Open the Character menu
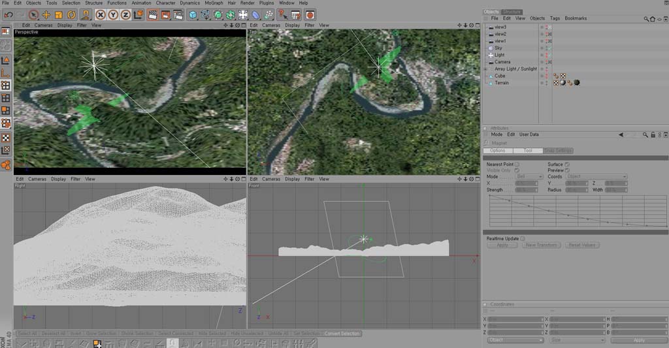Viewport: 669px width, 348px height. click(165, 3)
